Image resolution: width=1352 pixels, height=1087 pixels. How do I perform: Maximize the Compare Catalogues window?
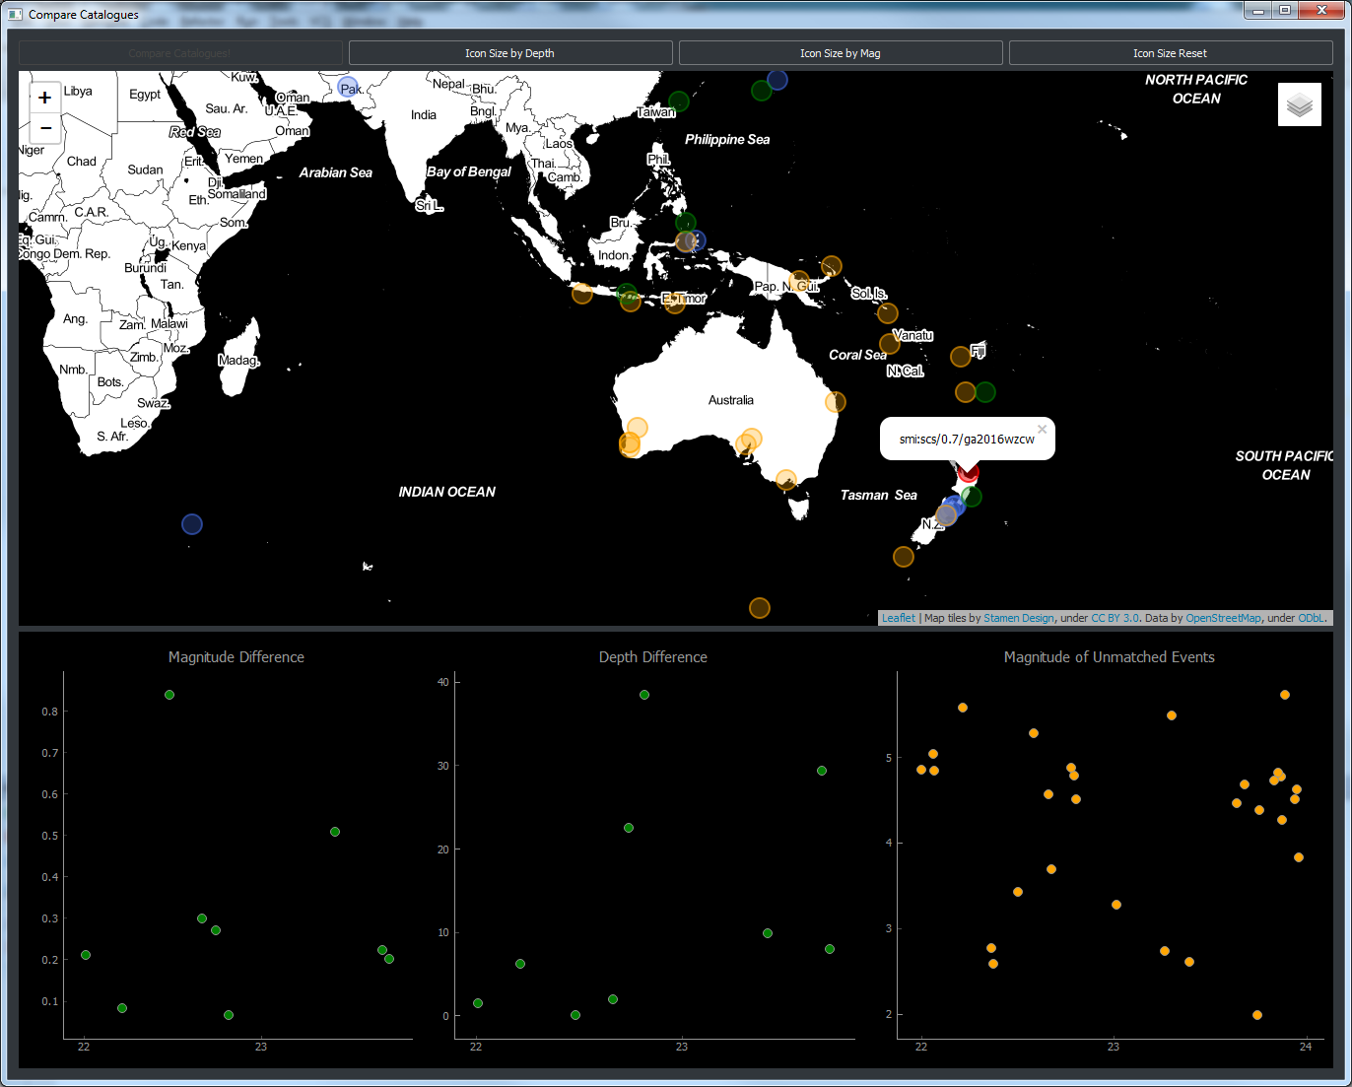(1285, 10)
